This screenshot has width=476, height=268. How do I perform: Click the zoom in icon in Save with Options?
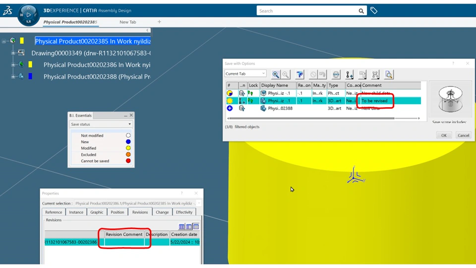point(275,74)
